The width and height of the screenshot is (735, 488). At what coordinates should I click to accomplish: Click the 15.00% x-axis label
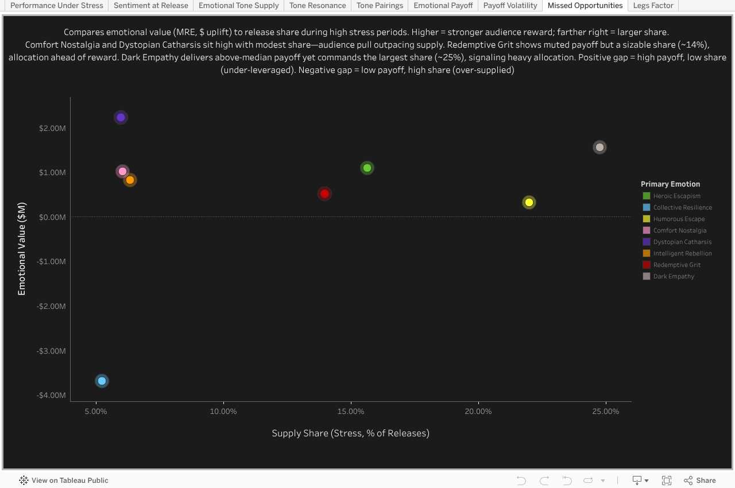(x=351, y=412)
